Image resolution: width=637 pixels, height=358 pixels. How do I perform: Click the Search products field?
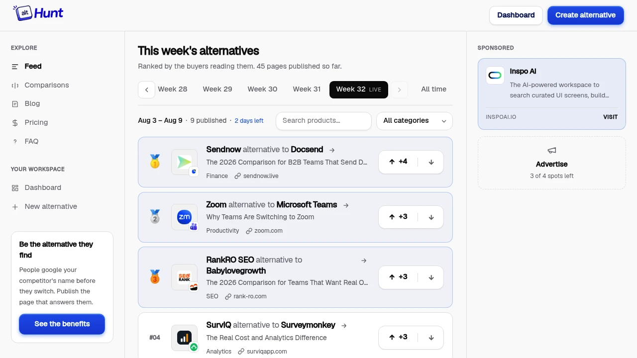click(323, 121)
